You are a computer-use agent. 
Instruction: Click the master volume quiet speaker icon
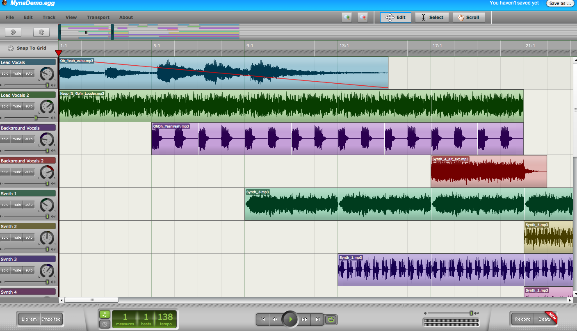425,313
